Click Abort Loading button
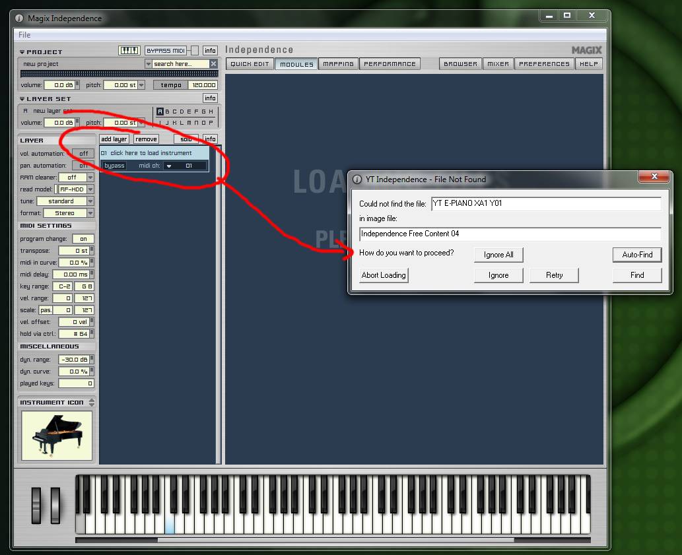The width and height of the screenshot is (682, 555). tap(384, 275)
